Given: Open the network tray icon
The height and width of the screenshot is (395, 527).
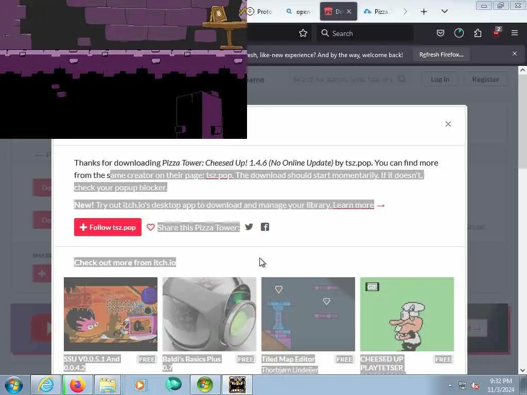Looking at the screenshot, I should coord(463,386).
